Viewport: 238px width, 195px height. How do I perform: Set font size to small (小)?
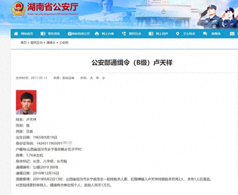coord(103,78)
